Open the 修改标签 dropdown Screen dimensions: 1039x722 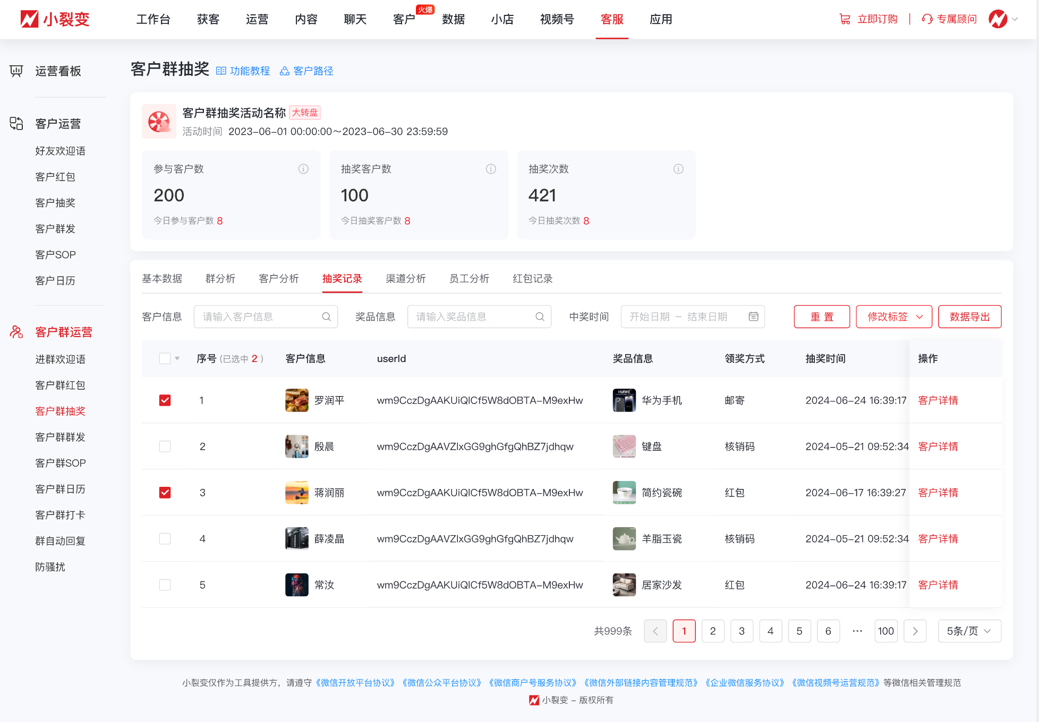tap(894, 317)
